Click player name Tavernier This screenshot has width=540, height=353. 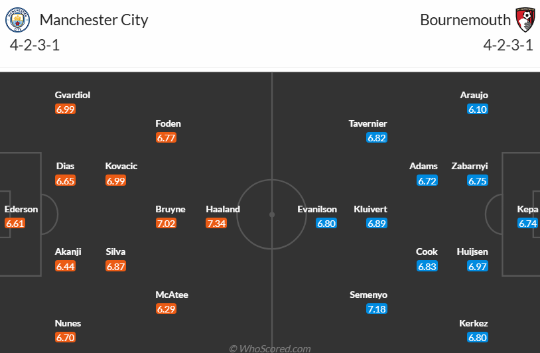point(368,123)
